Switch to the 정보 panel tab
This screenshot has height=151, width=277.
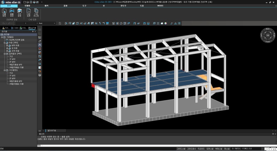click(6, 28)
